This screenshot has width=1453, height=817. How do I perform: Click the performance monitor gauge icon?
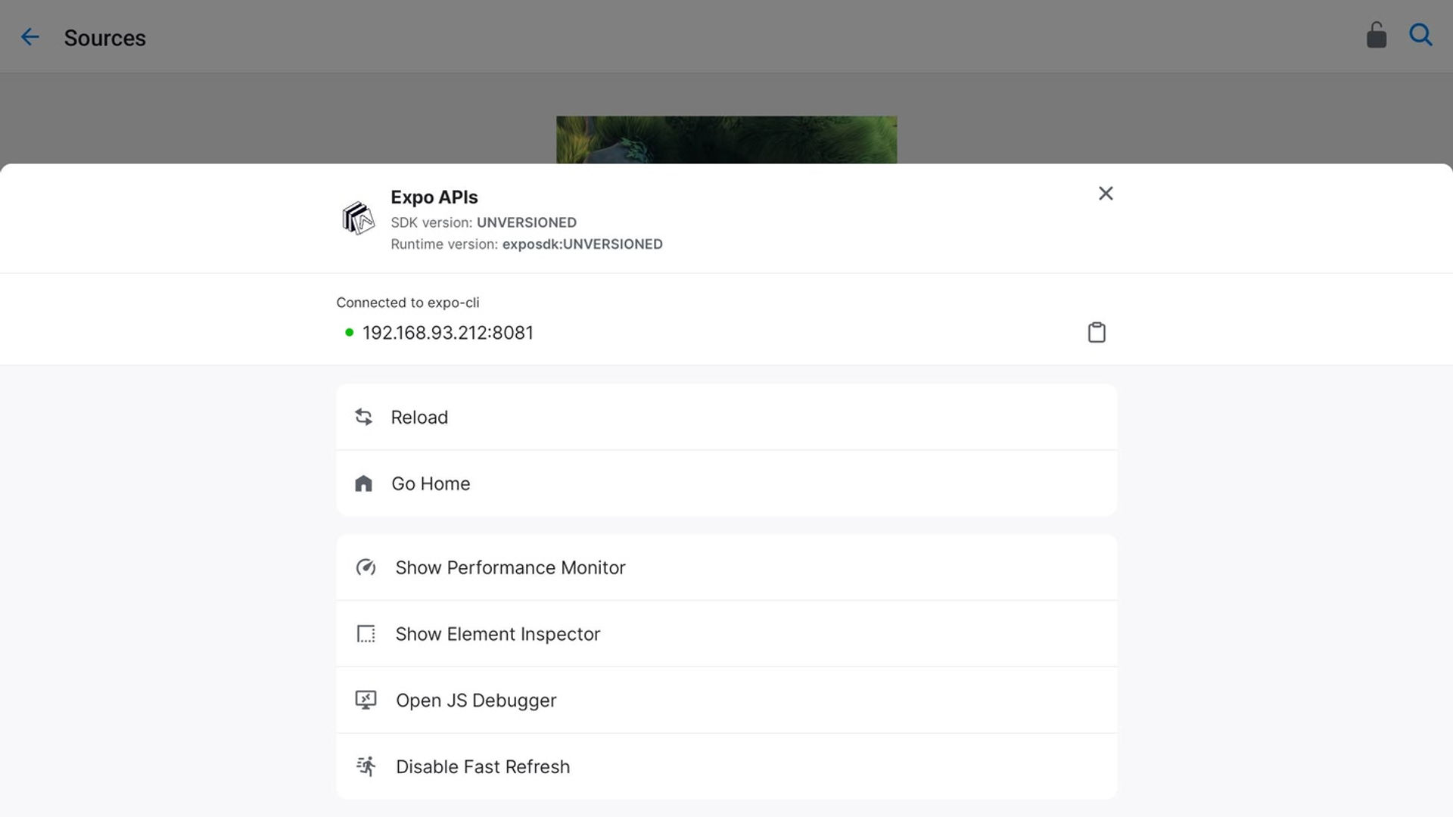coord(366,567)
